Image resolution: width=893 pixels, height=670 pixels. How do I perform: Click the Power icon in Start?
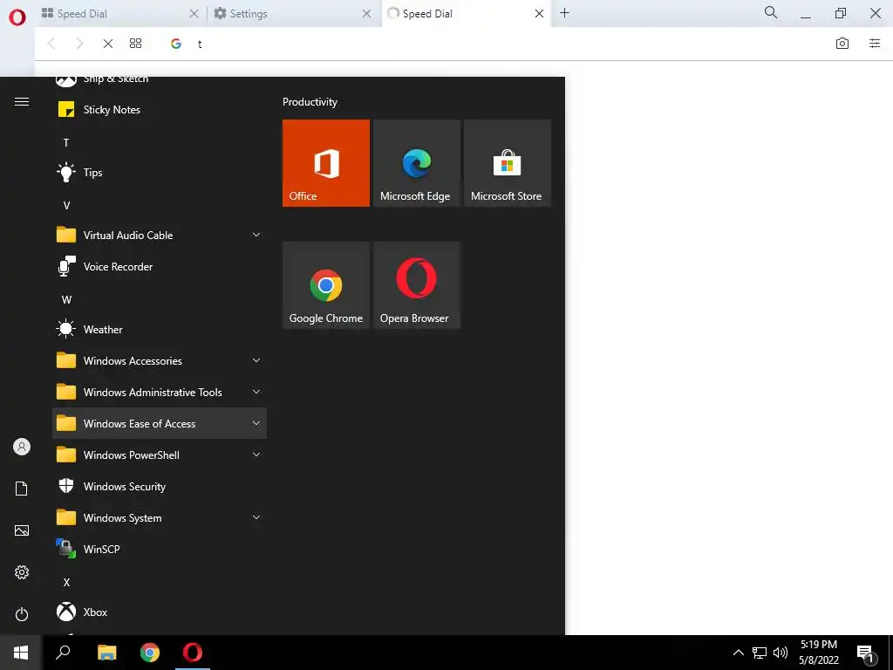22,614
